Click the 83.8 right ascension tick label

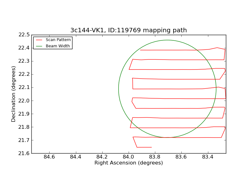(x=155, y=157)
